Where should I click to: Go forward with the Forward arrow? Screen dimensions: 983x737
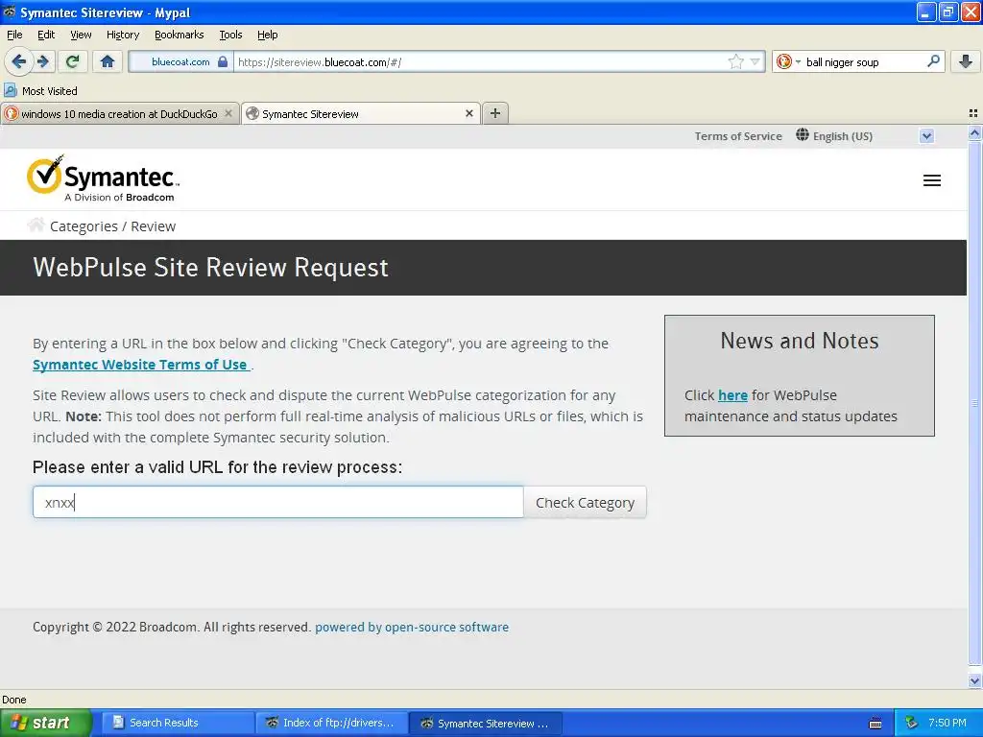coord(43,61)
